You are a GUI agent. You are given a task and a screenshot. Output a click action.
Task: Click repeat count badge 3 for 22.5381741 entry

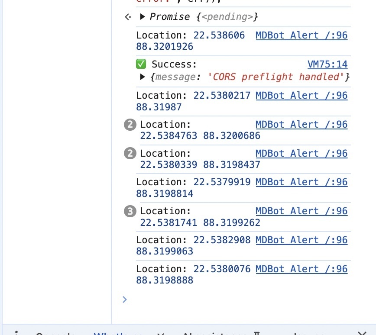pos(130,211)
